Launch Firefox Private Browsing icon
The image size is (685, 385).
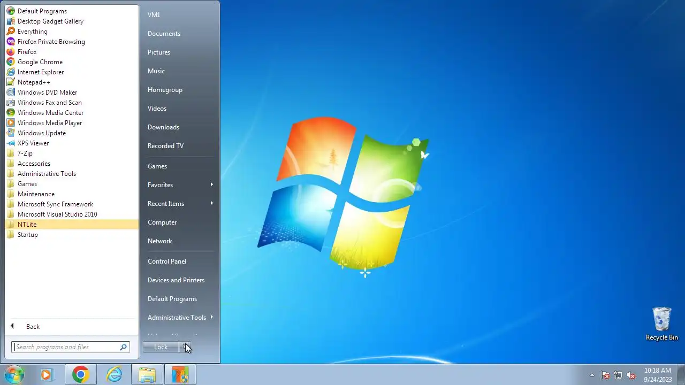pyautogui.click(x=11, y=42)
